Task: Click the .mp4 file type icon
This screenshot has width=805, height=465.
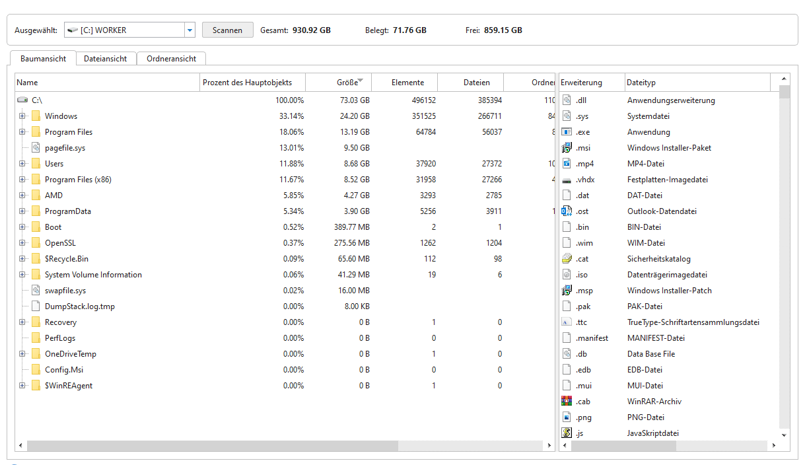Action: click(566, 164)
